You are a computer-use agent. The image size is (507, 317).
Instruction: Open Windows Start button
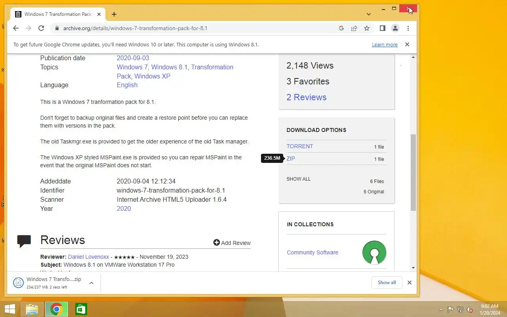[10, 309]
